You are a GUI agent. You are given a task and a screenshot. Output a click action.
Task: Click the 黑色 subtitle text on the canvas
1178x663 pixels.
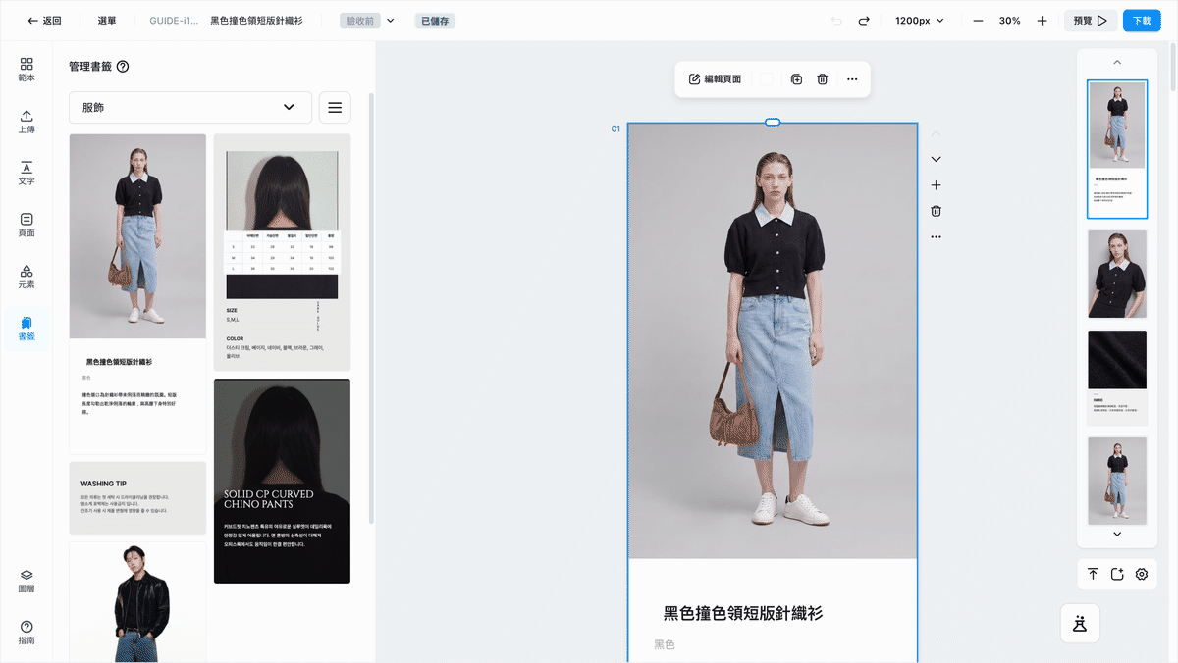click(x=665, y=644)
